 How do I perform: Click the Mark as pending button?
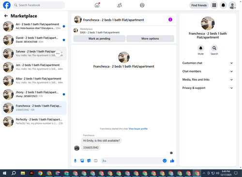[99, 39]
